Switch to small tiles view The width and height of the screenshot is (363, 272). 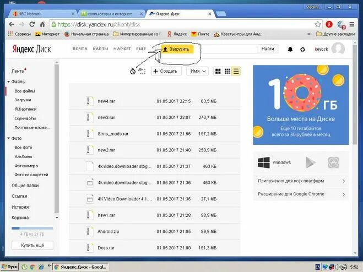(x=227, y=71)
